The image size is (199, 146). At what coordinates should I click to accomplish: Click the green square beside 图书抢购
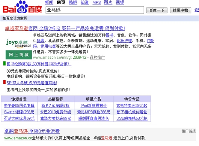click(5, 63)
